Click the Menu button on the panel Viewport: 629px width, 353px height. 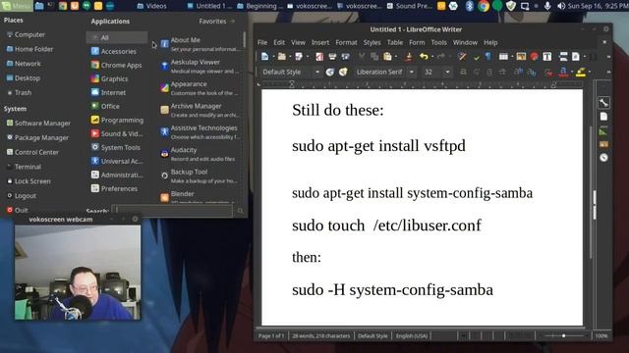[17, 6]
